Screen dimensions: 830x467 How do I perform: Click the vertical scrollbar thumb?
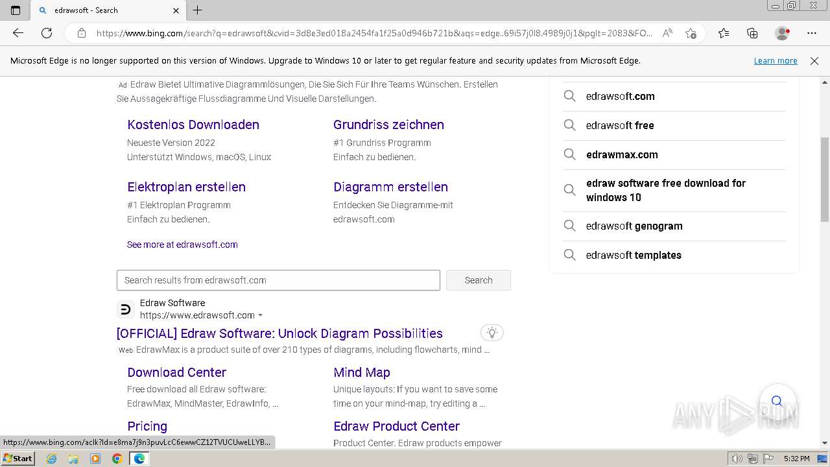tap(825, 180)
